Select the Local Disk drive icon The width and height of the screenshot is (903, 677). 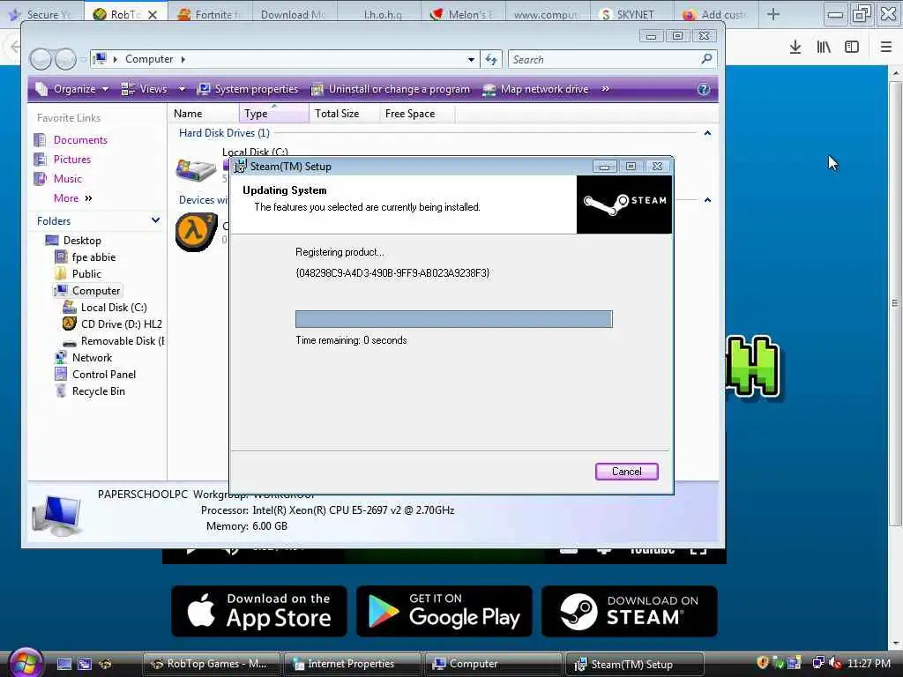(196, 169)
